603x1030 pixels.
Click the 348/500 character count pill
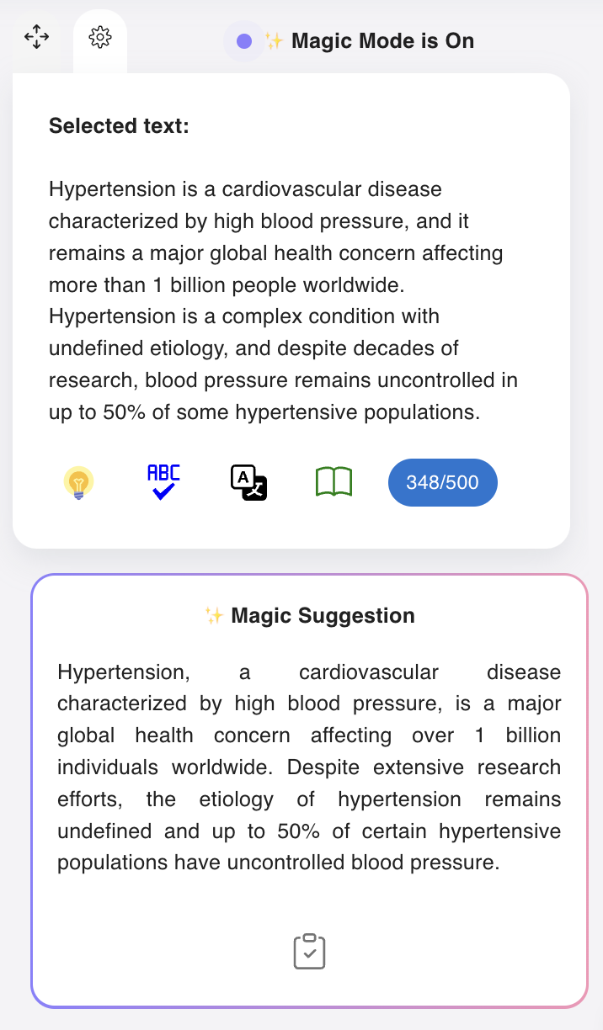[442, 481]
